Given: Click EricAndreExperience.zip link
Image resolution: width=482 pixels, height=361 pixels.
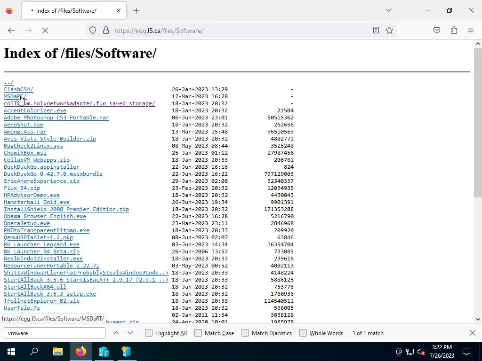Looking at the screenshot, I should tap(41, 181).
